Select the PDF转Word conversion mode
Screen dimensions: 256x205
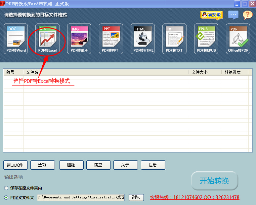tap(16, 39)
